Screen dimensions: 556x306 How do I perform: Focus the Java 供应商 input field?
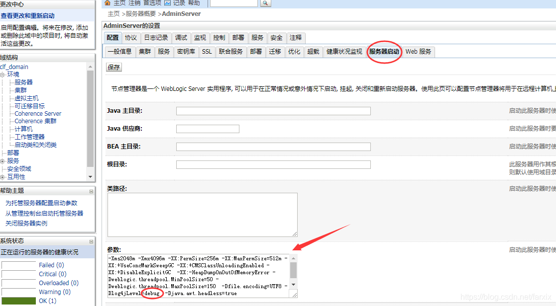click(208, 129)
